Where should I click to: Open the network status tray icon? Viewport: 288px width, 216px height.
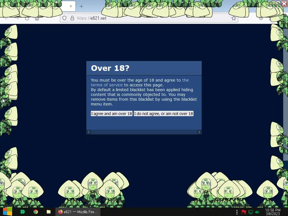(251, 212)
